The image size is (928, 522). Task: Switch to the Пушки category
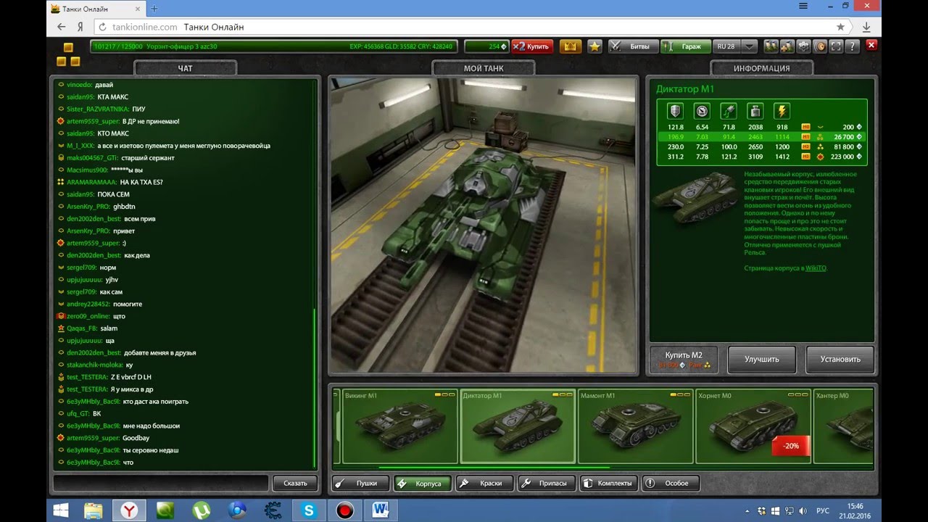coord(361,483)
